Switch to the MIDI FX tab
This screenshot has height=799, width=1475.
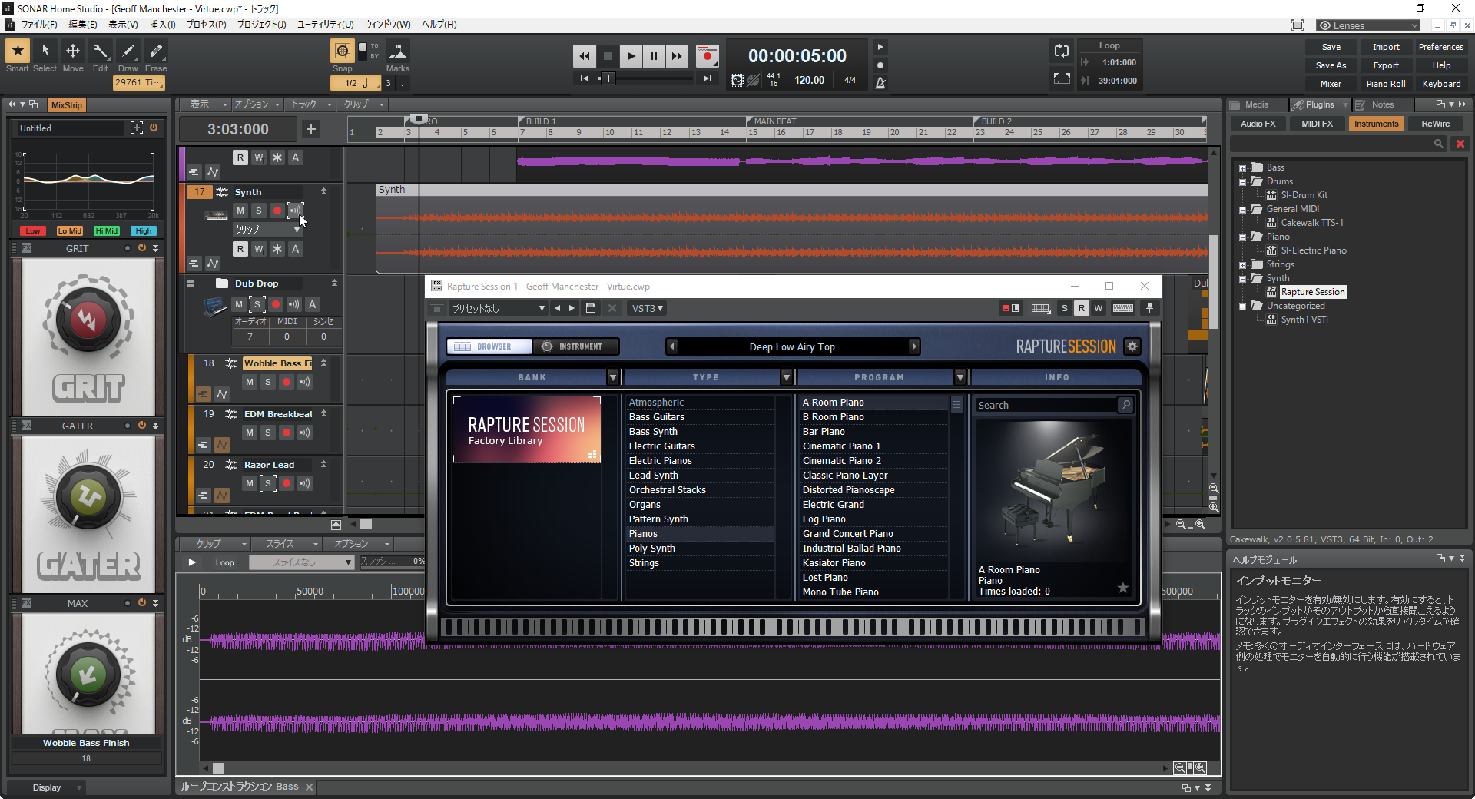tap(1317, 124)
